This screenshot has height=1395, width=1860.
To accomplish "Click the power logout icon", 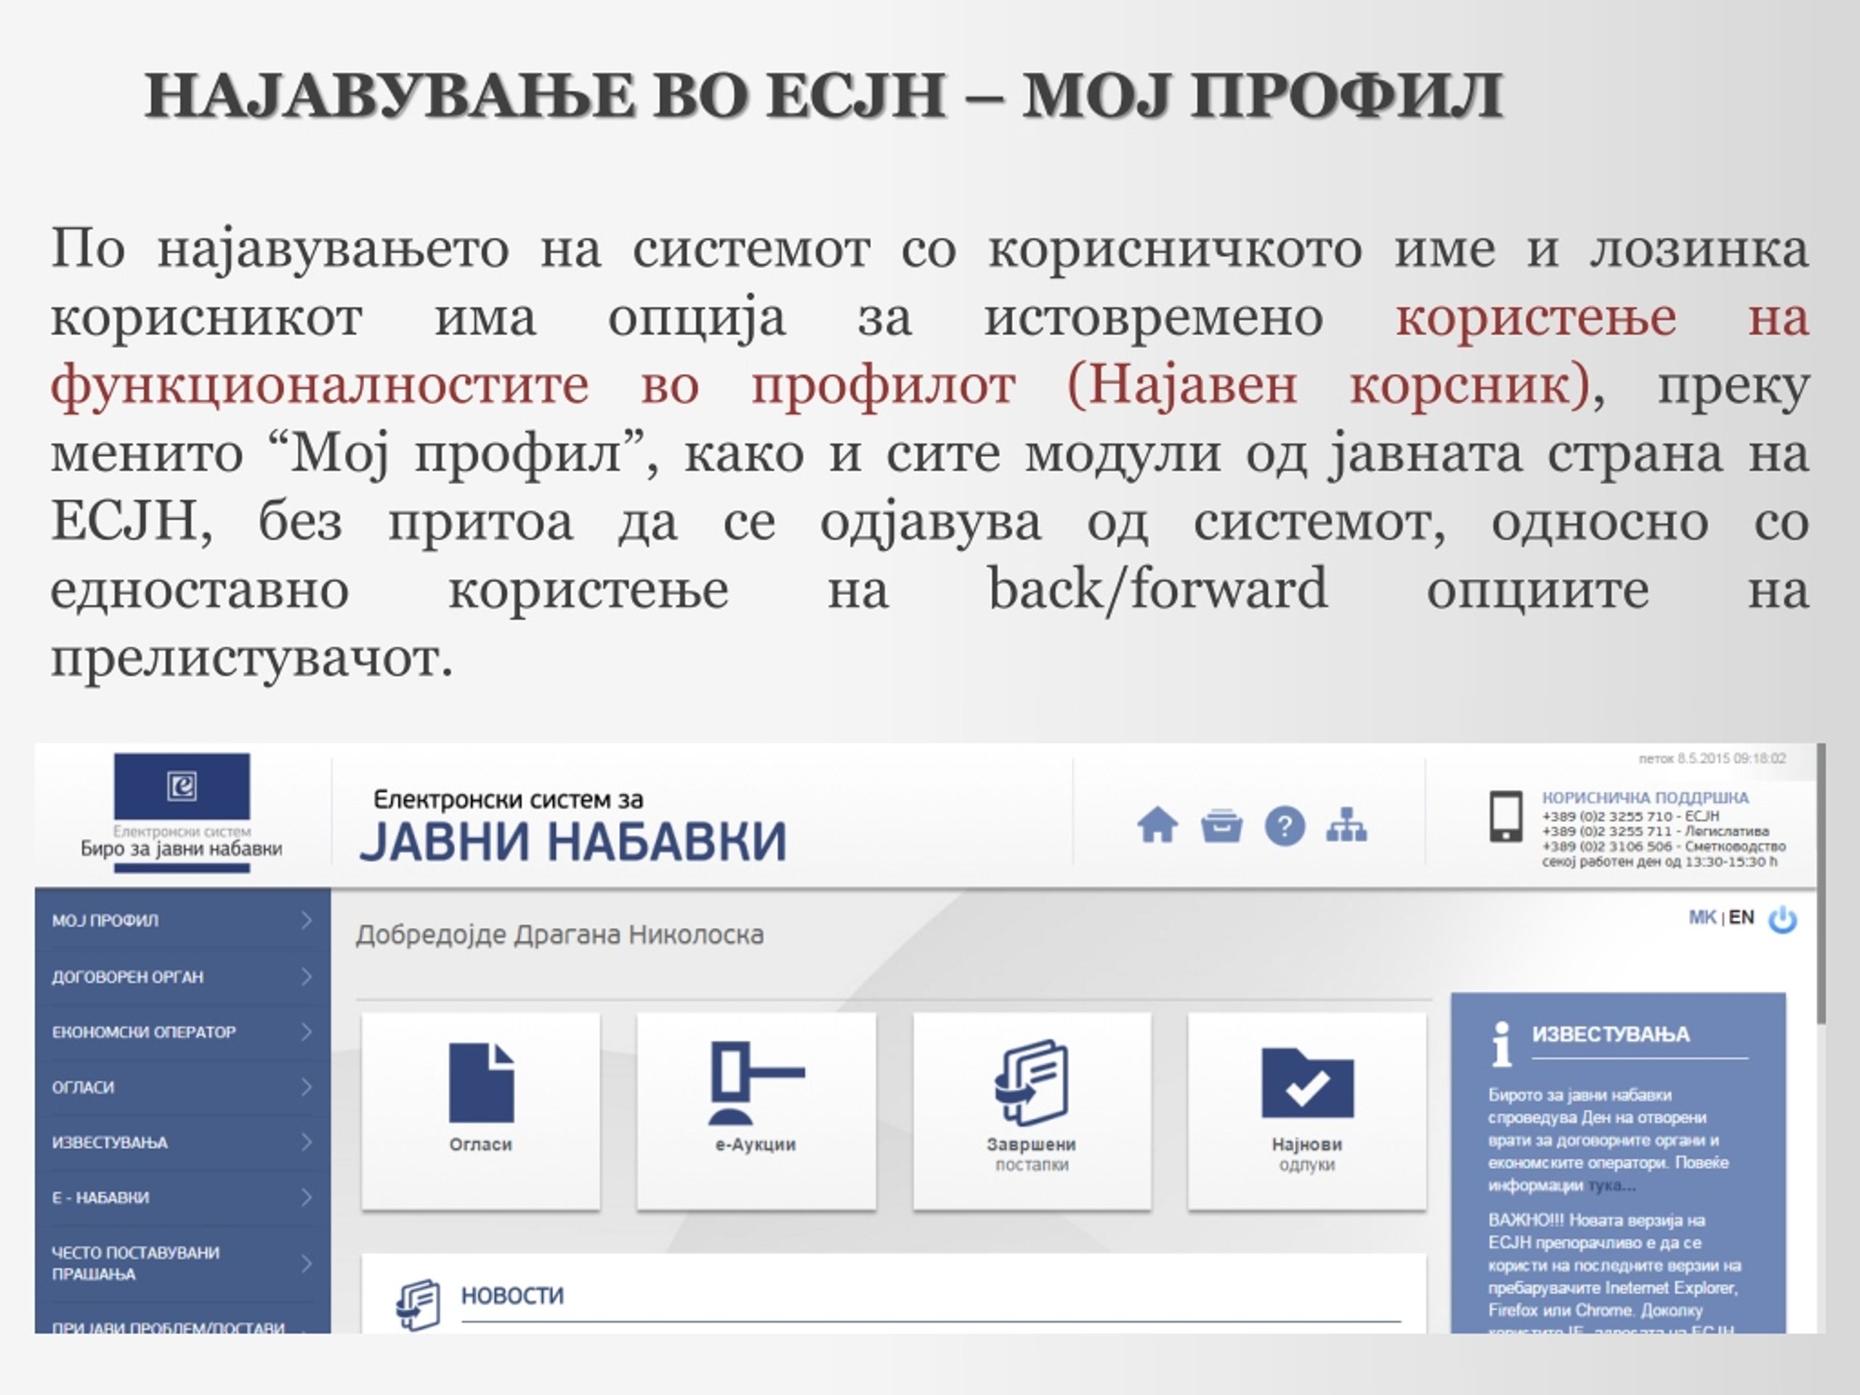I will (1783, 919).
